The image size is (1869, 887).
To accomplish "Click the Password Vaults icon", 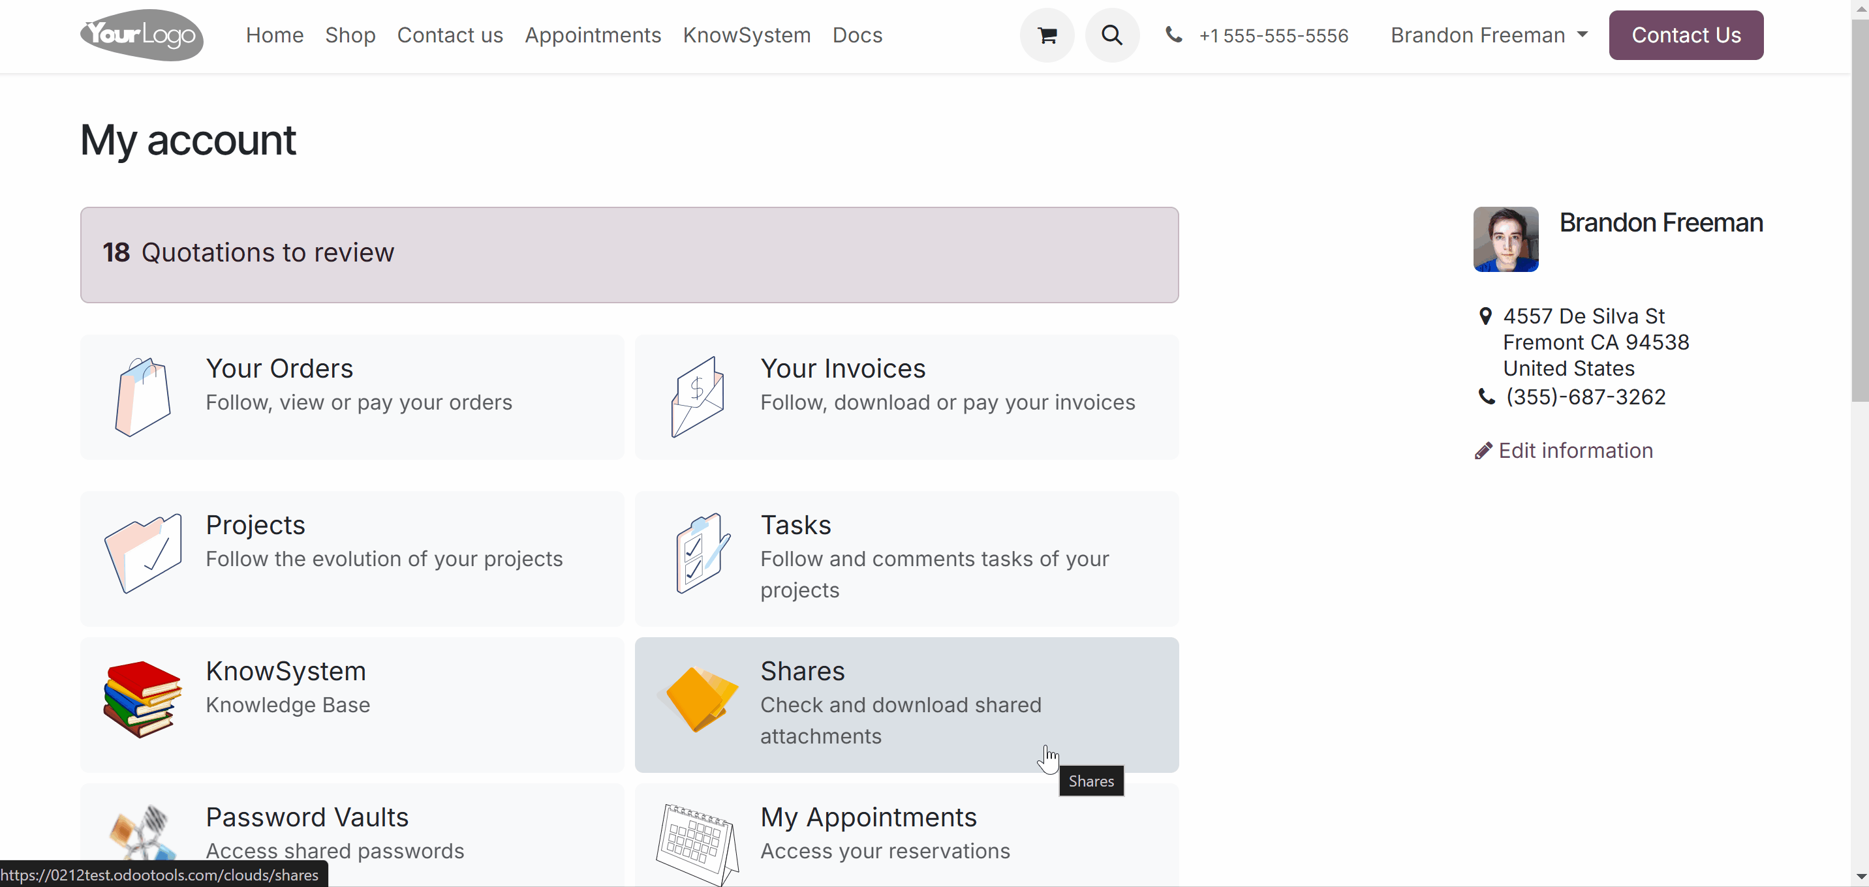I will [143, 834].
